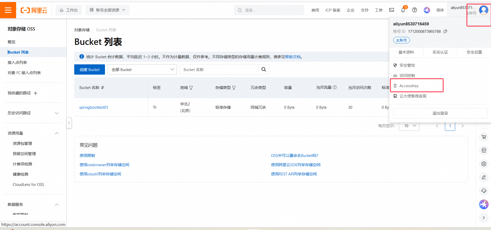This screenshot has height=230, width=491.
Task: Click the tag icon for springboottest01
Action: [155, 107]
